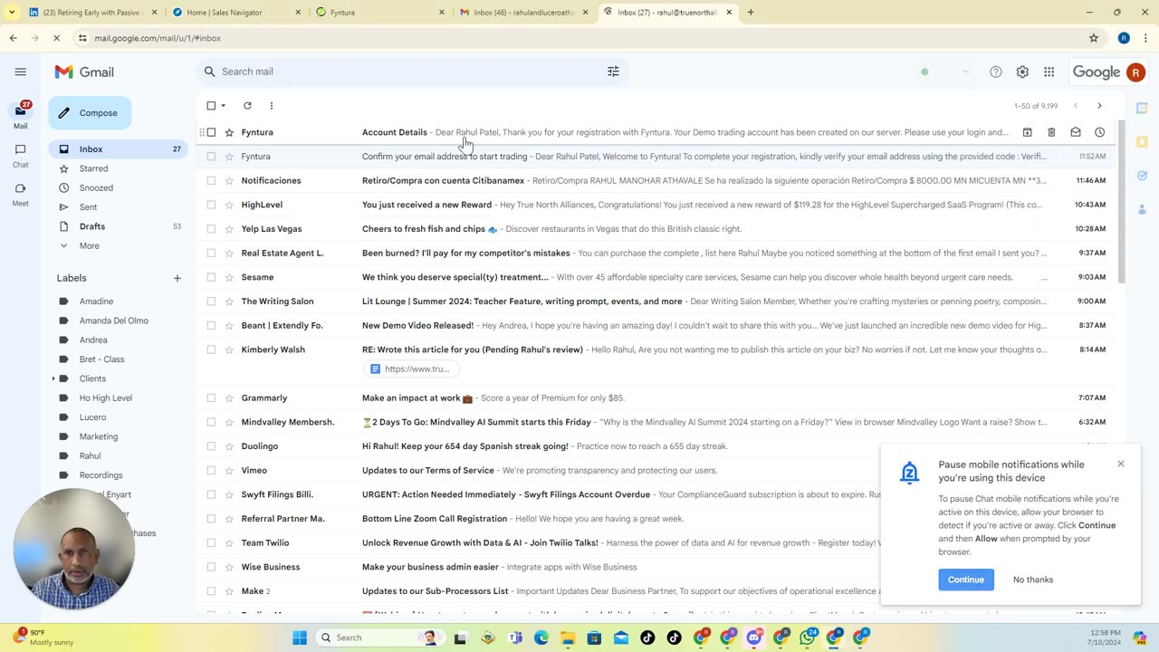This screenshot has width=1159, height=652.
Task: Open the Sent folder
Action: click(119, 207)
